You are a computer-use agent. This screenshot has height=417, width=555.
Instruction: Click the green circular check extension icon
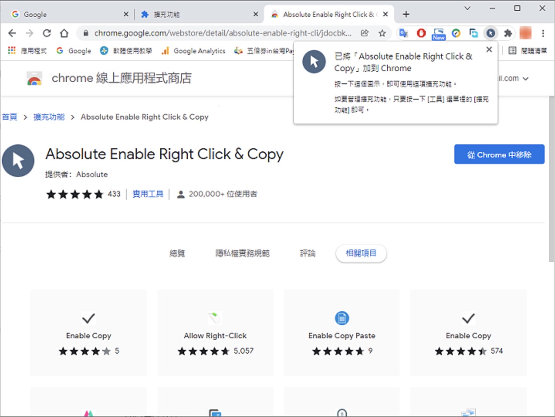456,33
